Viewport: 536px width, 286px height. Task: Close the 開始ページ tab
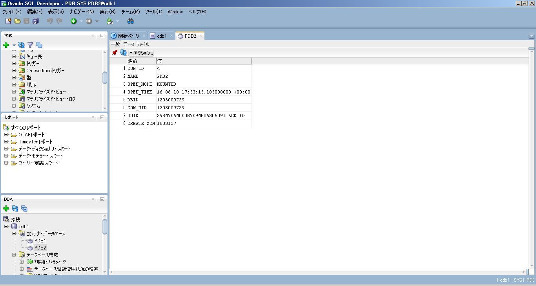click(x=144, y=36)
